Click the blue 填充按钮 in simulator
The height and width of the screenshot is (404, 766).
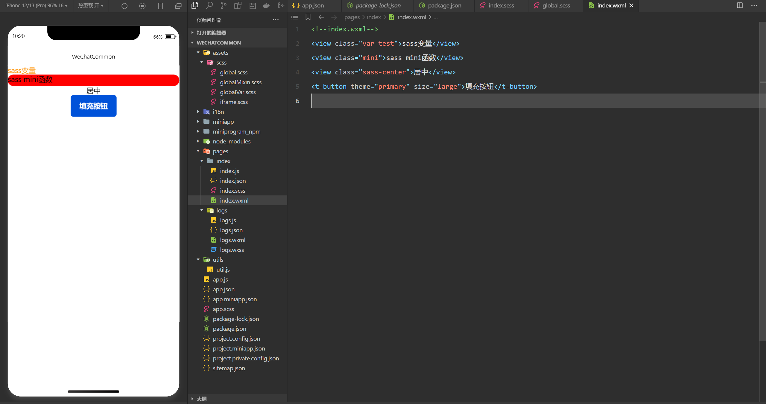click(x=93, y=106)
